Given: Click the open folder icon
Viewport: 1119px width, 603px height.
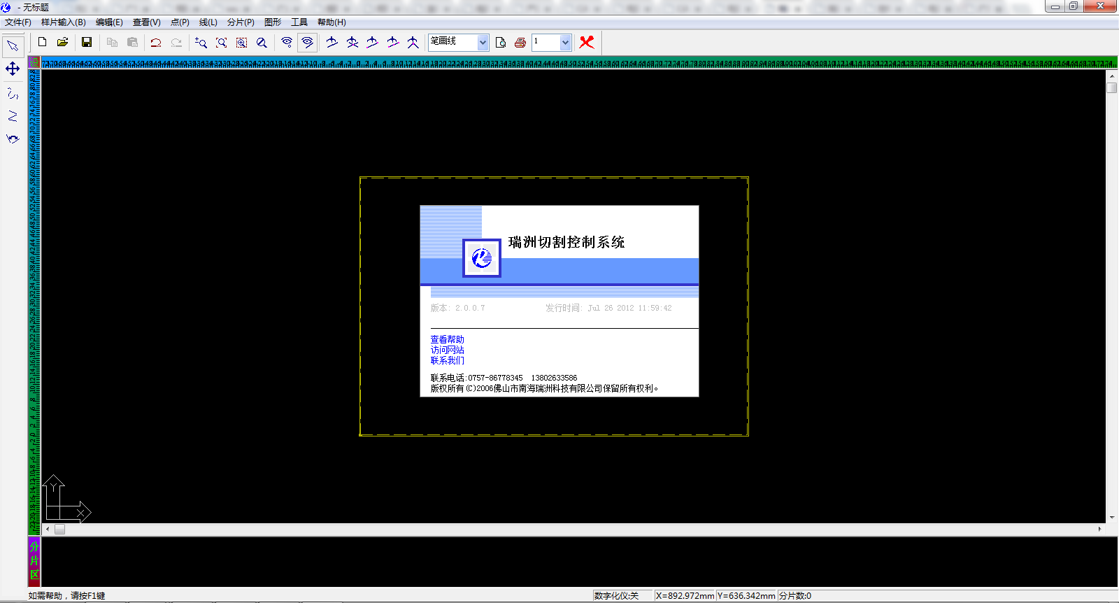Looking at the screenshot, I should (63, 42).
